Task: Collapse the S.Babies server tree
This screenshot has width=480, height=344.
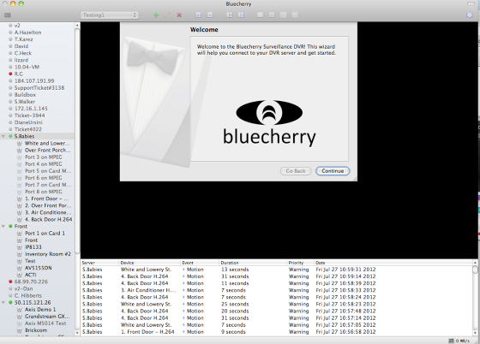Action: click(3, 136)
